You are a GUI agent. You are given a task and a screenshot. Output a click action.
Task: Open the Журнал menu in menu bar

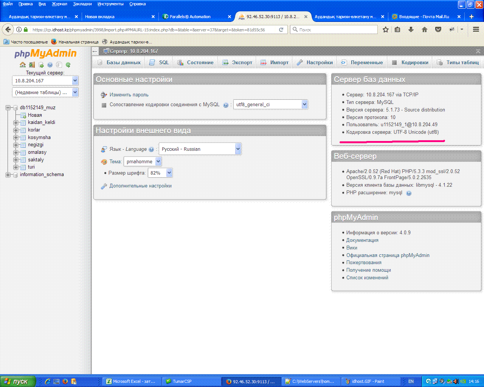click(x=59, y=4)
